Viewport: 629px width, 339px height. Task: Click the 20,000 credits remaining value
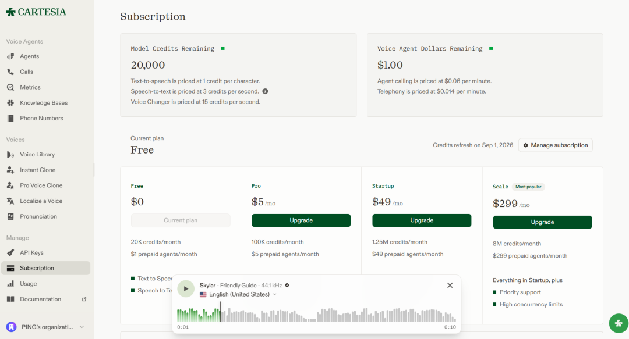pyautogui.click(x=147, y=65)
